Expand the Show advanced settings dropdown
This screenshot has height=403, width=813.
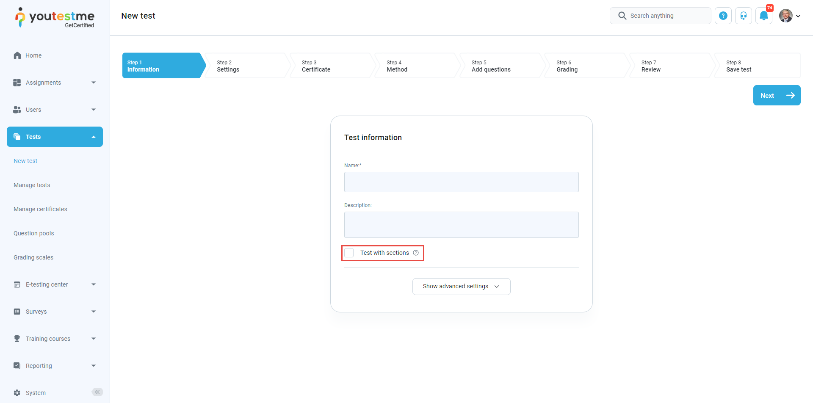point(461,287)
